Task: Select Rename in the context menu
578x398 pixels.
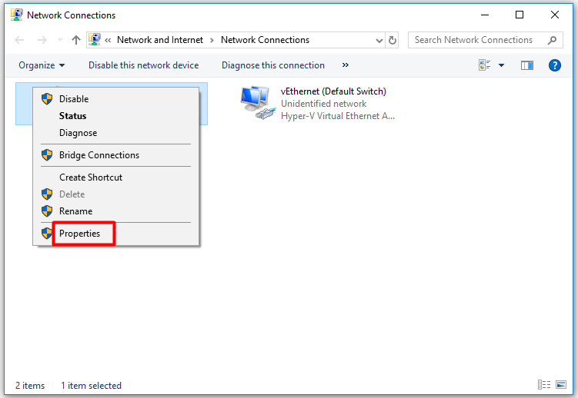Action: pyautogui.click(x=116, y=211)
